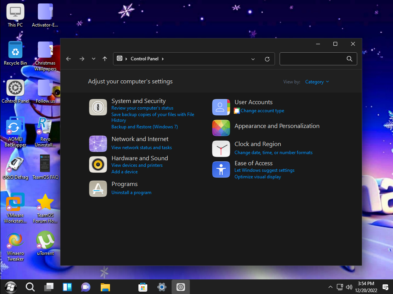
Task: Click the Network and Internet globe icon
Action: (x=98, y=144)
